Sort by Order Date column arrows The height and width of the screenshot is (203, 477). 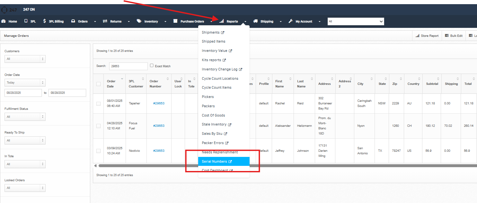click(x=122, y=79)
